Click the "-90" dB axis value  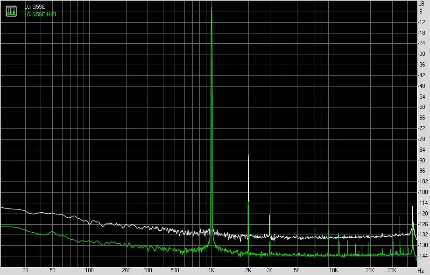(422, 160)
